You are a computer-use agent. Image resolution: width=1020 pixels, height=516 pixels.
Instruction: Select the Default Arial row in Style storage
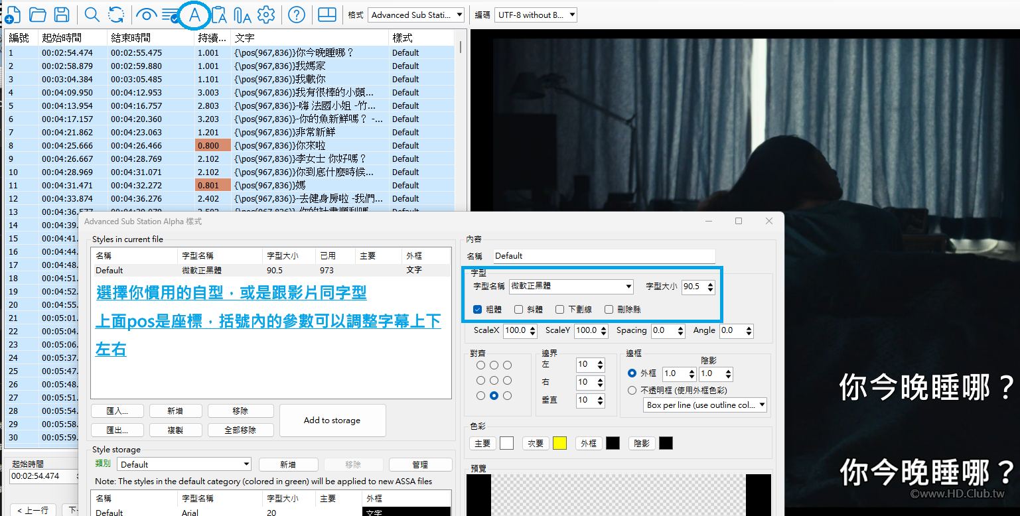(x=271, y=512)
